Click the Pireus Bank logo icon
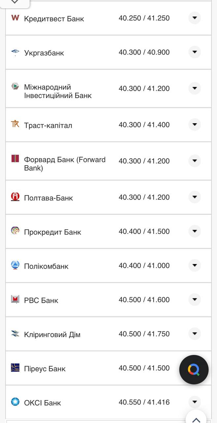This screenshot has width=217, height=423. click(x=15, y=366)
